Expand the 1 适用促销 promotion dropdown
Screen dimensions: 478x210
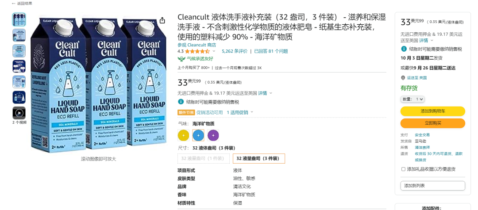[x=240, y=112]
